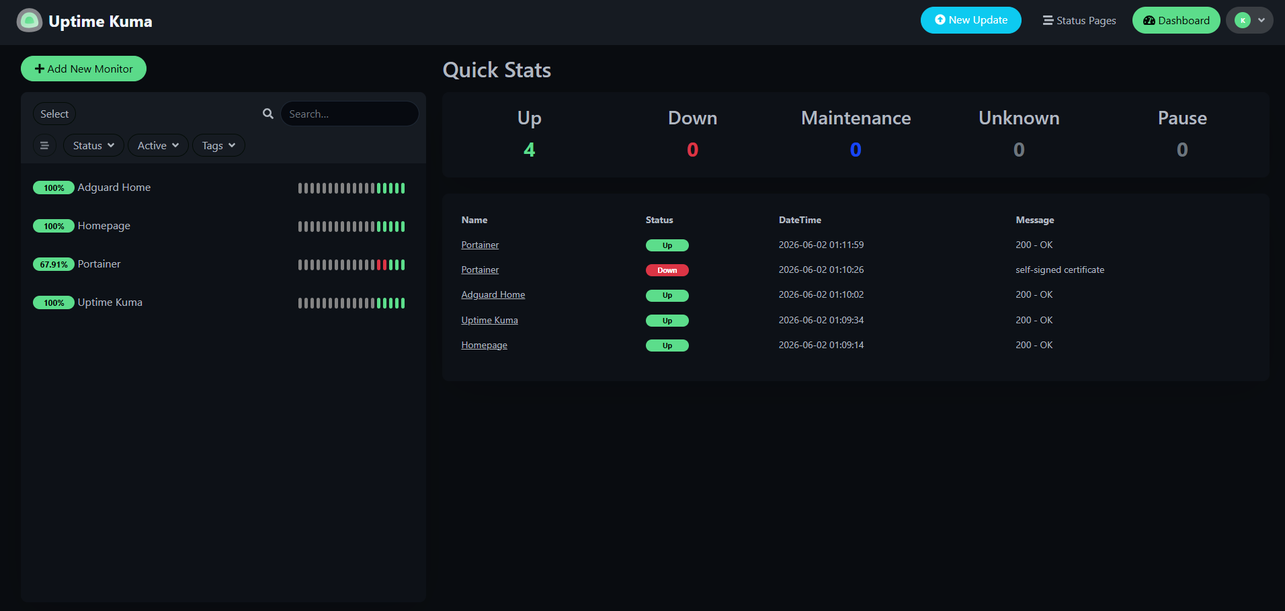
Task: Open Portainer link dated 01:10:26
Action: (x=480, y=270)
